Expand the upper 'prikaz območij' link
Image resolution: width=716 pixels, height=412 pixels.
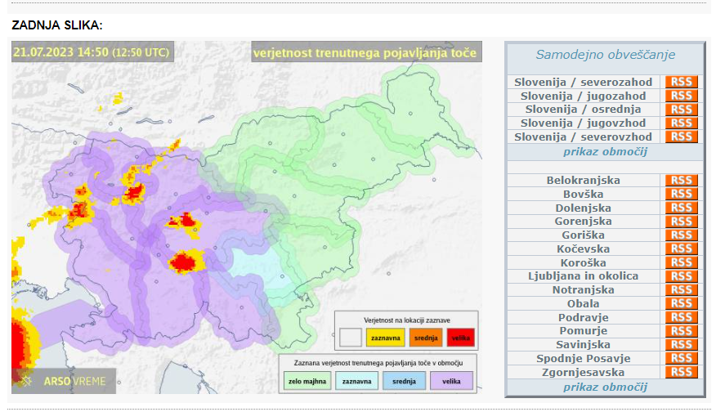(x=605, y=152)
